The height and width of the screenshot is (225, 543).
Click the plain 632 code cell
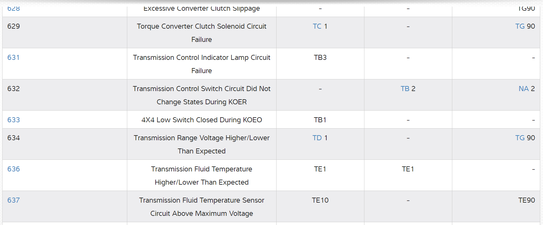14,89
